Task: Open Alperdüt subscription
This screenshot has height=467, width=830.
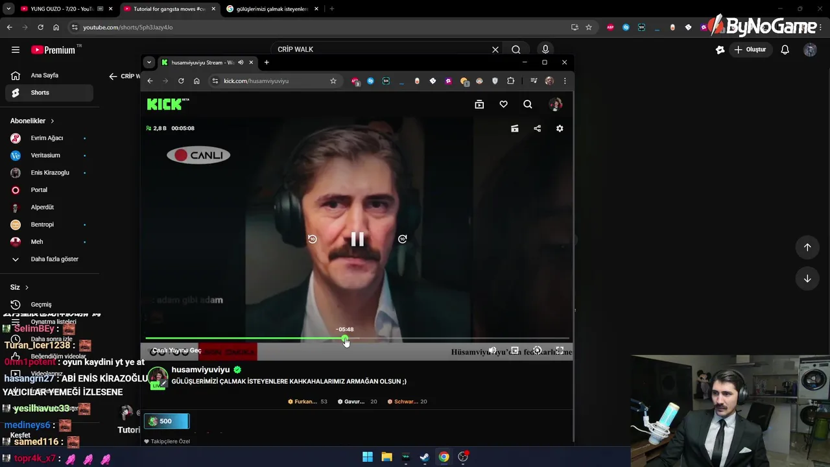Action: [x=49, y=208]
